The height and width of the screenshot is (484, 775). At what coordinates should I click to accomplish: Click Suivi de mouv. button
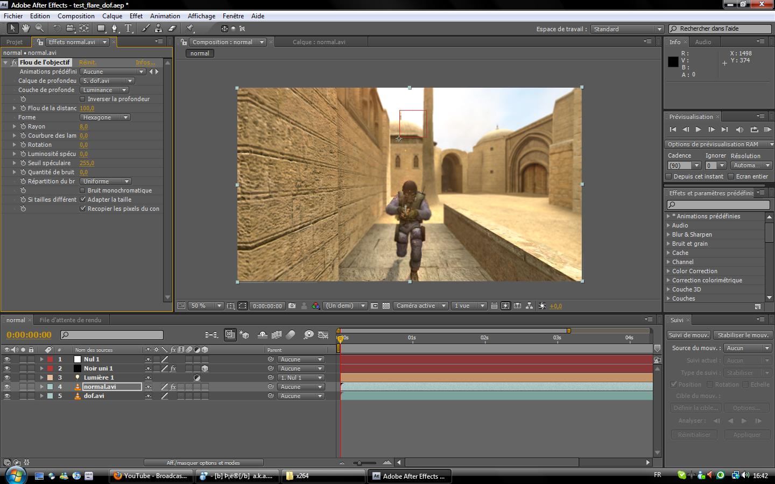(x=689, y=335)
